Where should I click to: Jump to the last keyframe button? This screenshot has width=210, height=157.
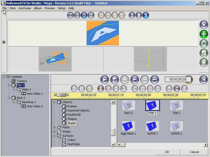click(x=155, y=80)
